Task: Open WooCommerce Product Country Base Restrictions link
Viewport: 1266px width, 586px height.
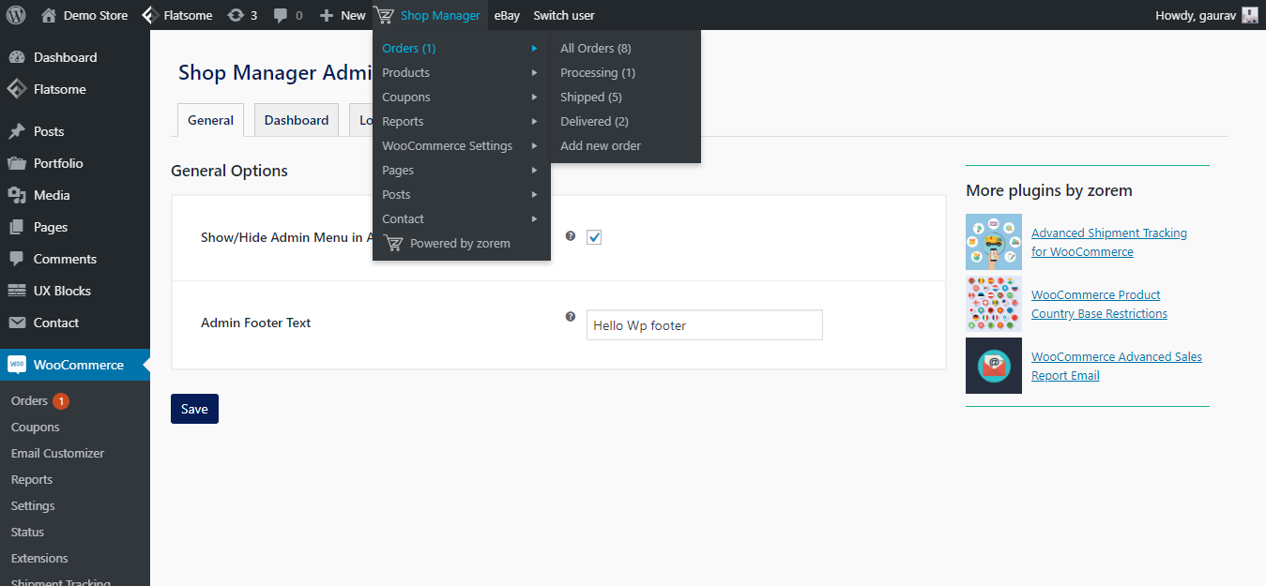Action: point(1099,304)
